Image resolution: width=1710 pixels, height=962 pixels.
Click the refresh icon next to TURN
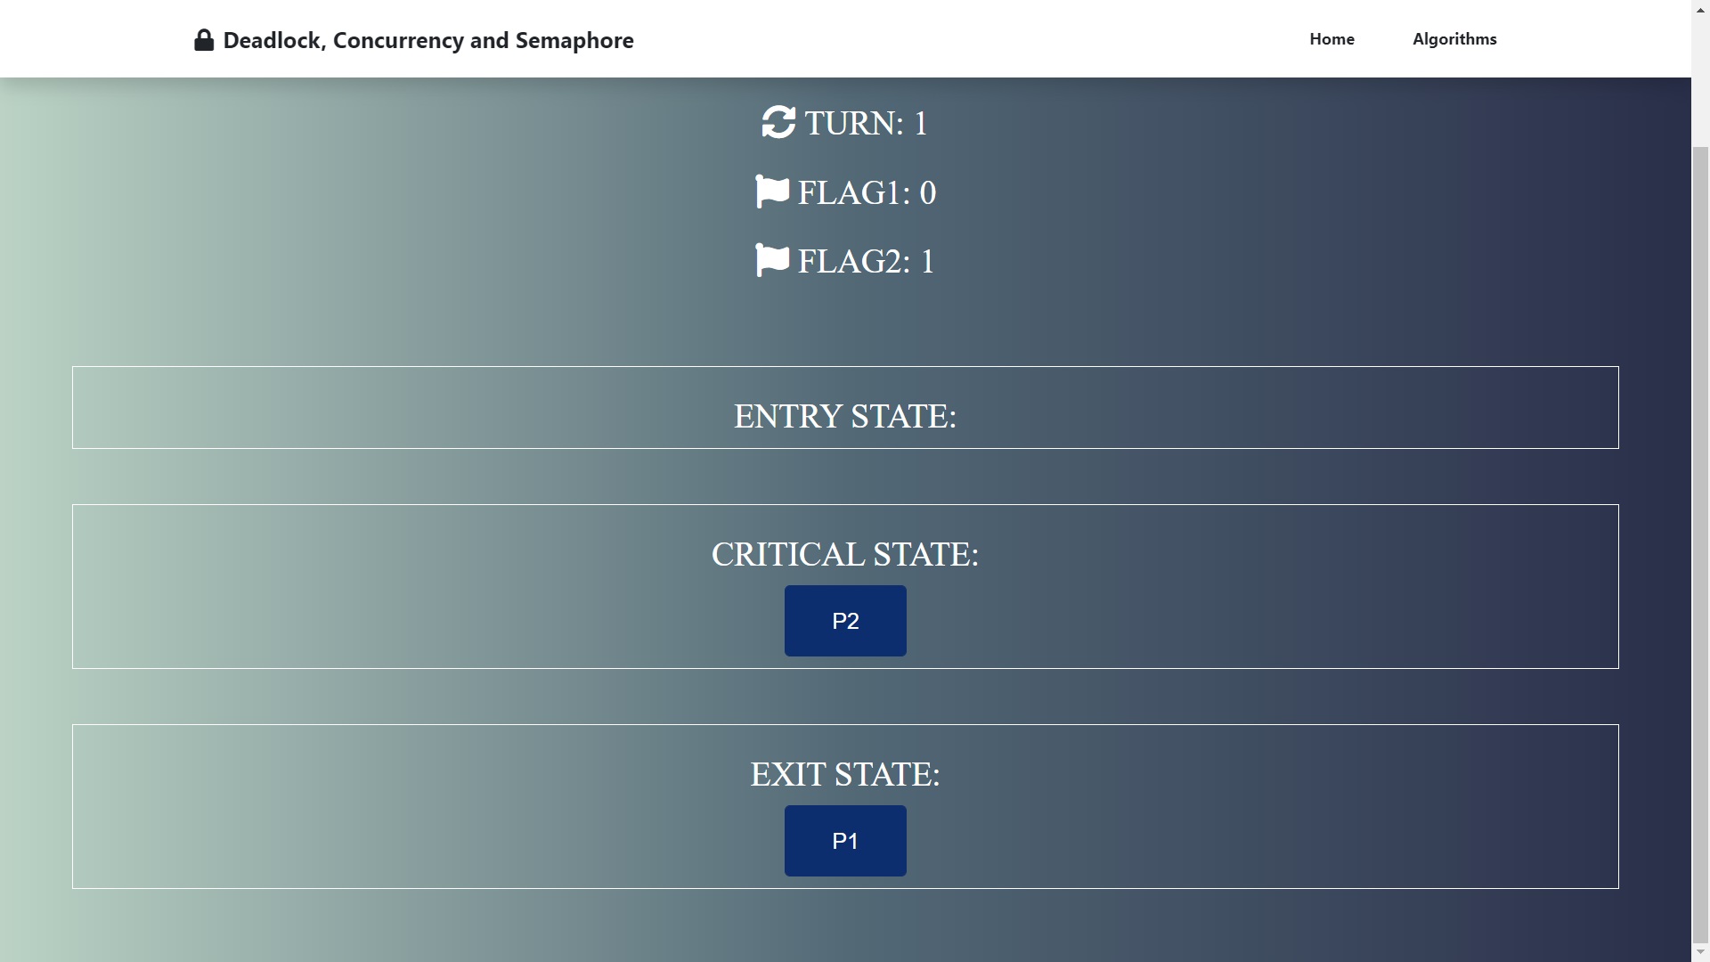click(x=778, y=123)
